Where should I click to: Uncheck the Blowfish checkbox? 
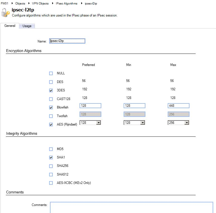point(51,107)
